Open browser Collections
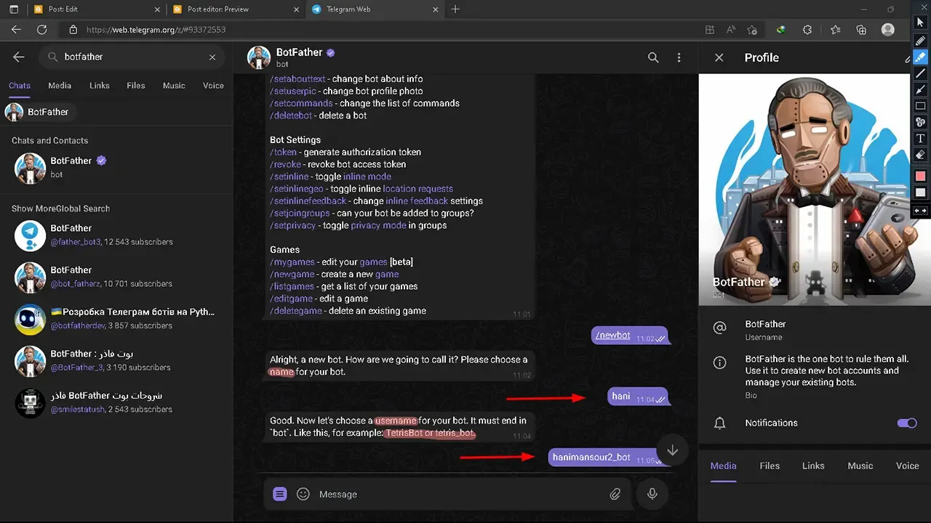The image size is (931, 523). (x=861, y=30)
